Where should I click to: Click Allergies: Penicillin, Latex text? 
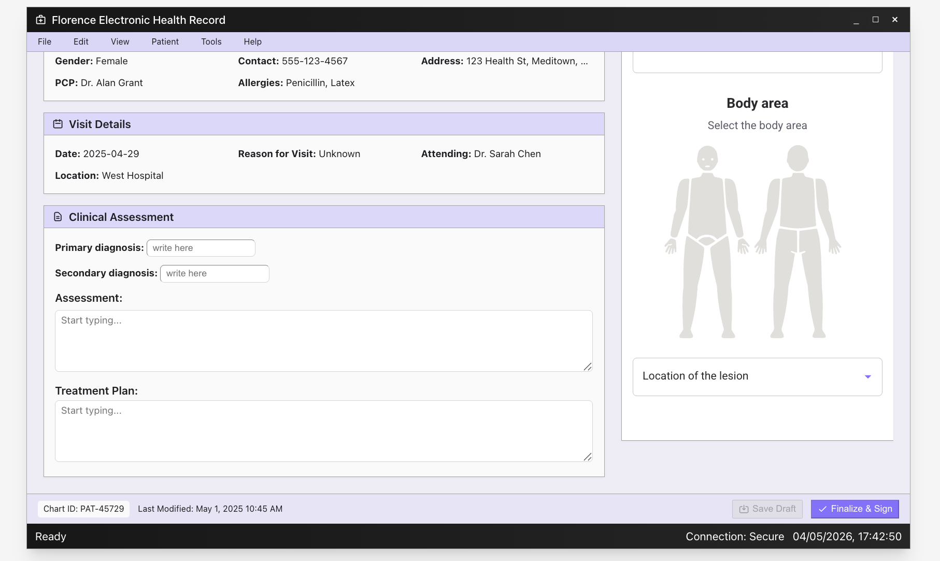click(x=296, y=83)
